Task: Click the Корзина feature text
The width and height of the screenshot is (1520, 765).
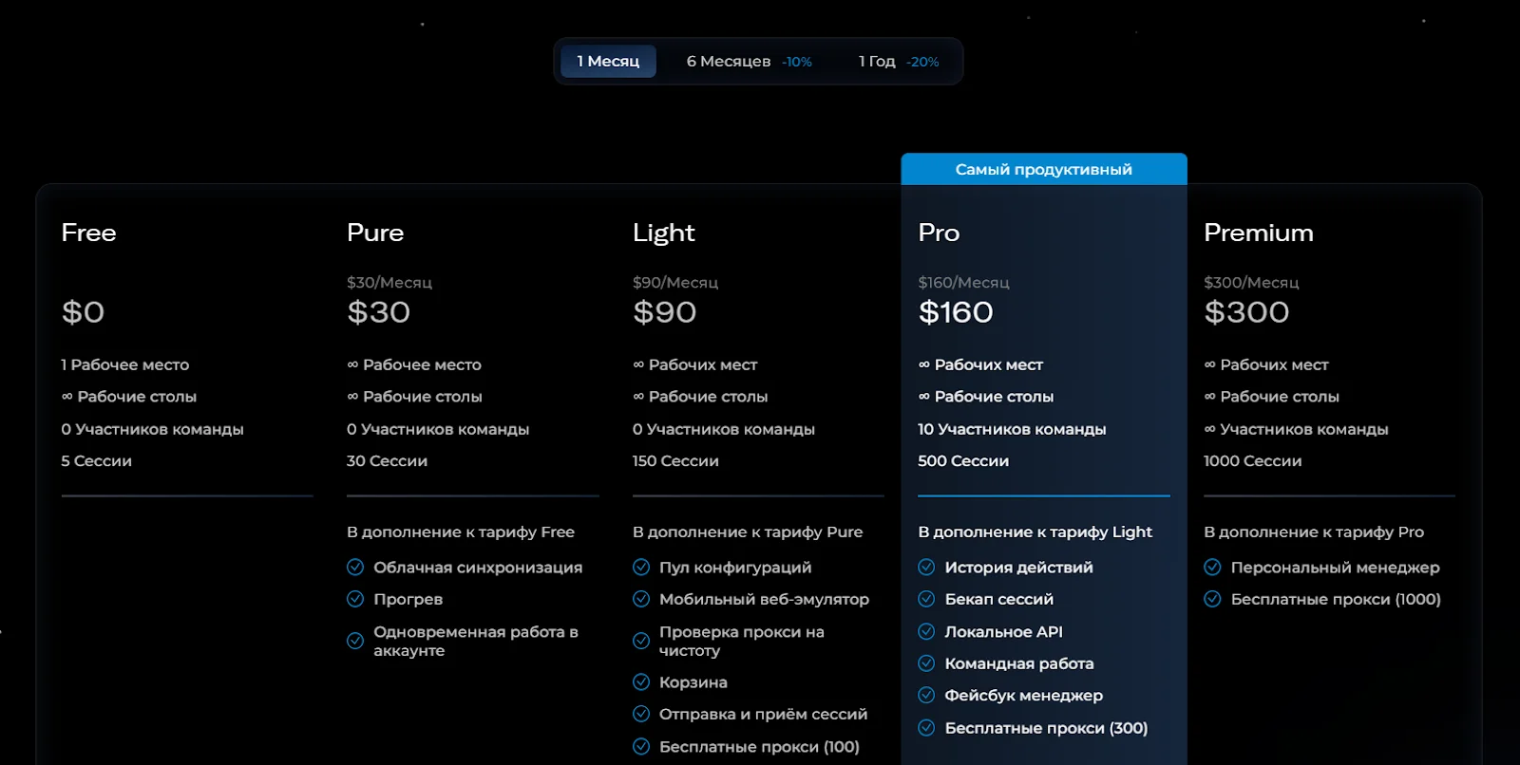Action: 693,682
